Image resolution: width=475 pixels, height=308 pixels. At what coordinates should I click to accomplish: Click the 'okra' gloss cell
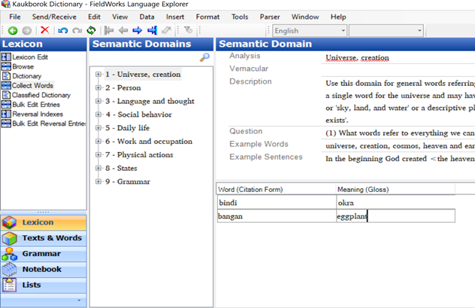[395, 203]
